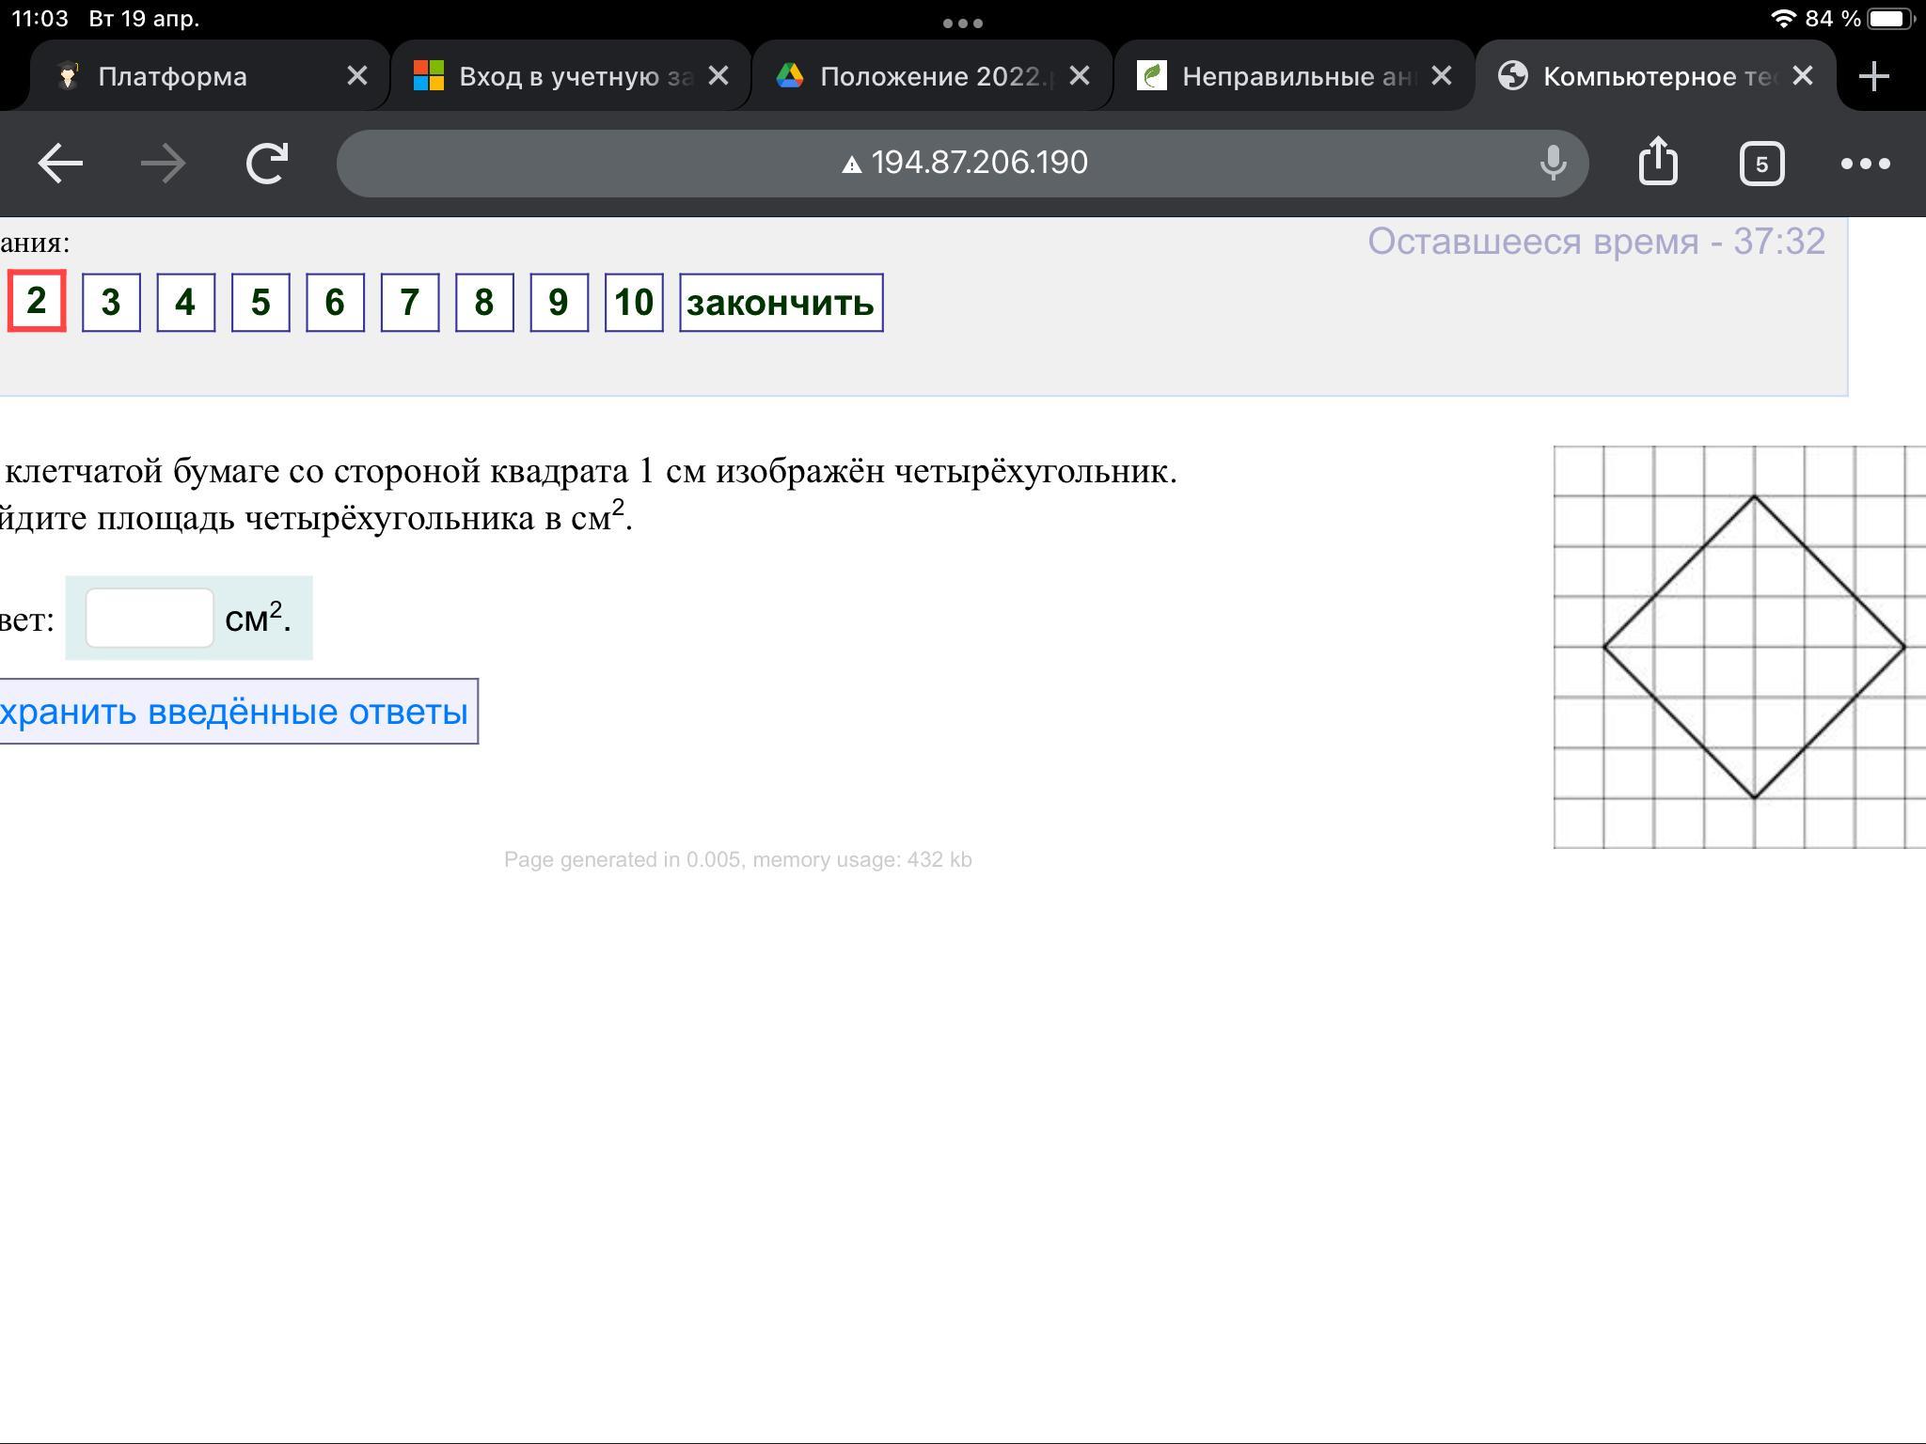Tap the browser back arrow
This screenshot has width=1926, height=1444.
pyautogui.click(x=60, y=164)
